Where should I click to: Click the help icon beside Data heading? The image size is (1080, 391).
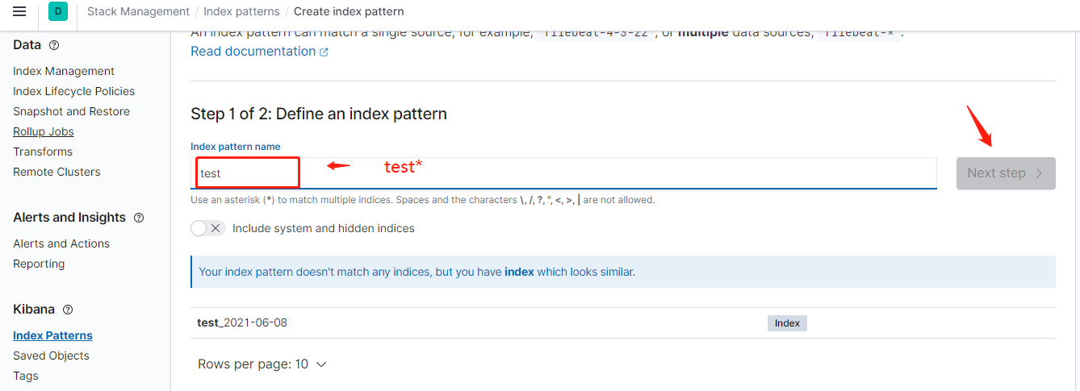point(54,45)
